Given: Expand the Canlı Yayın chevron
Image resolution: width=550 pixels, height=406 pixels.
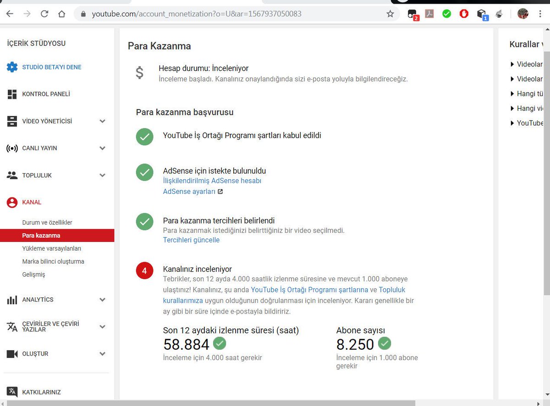Looking at the screenshot, I should click(103, 148).
